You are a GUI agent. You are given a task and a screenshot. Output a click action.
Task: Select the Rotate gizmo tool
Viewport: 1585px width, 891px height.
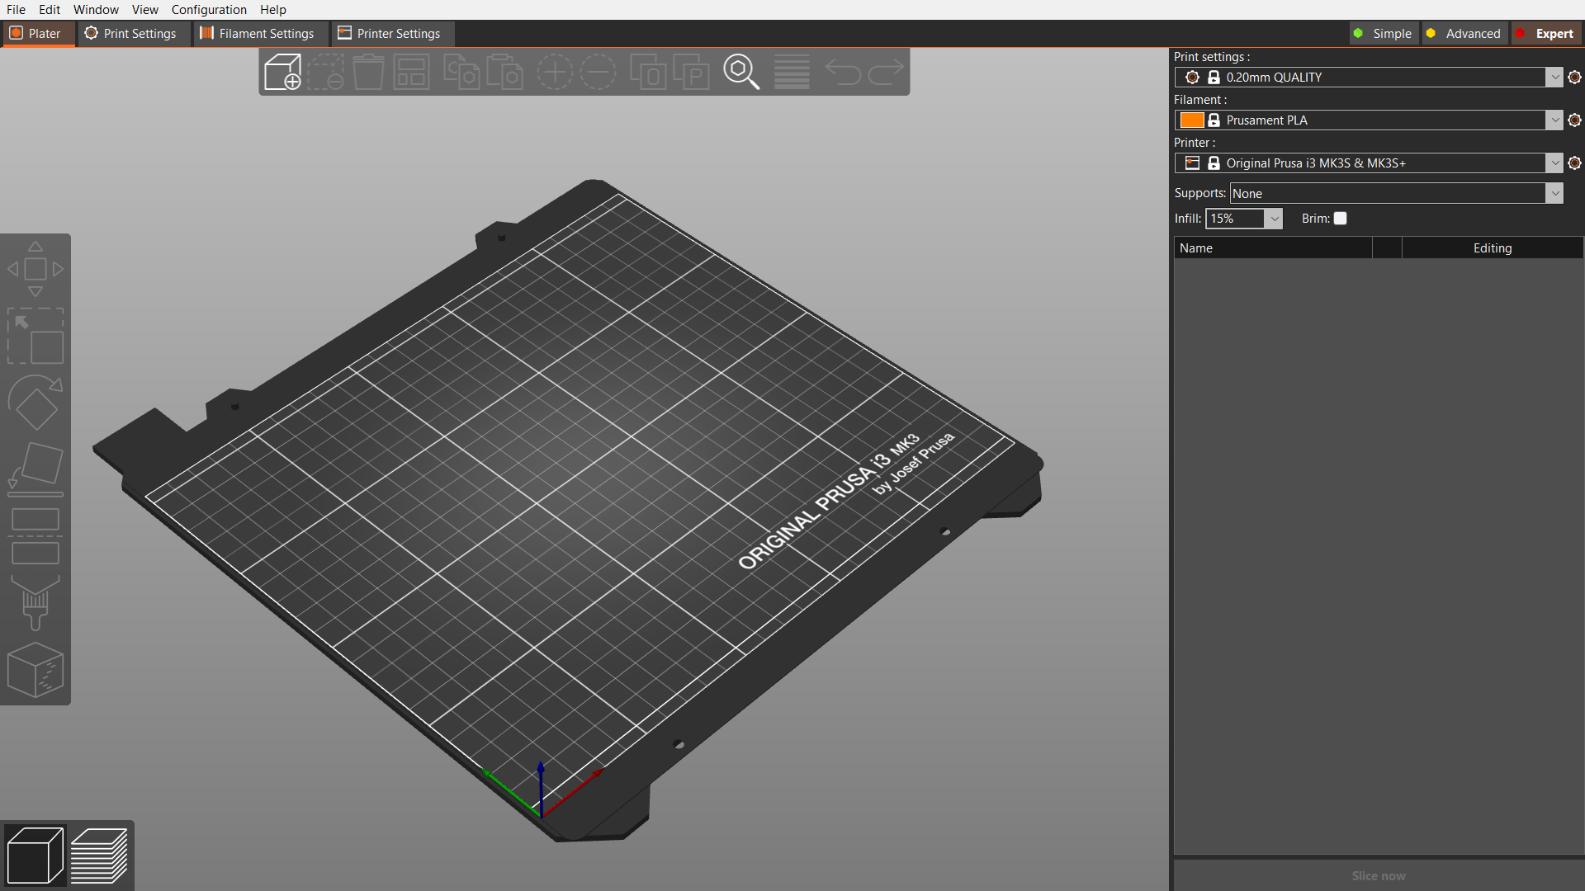point(35,403)
